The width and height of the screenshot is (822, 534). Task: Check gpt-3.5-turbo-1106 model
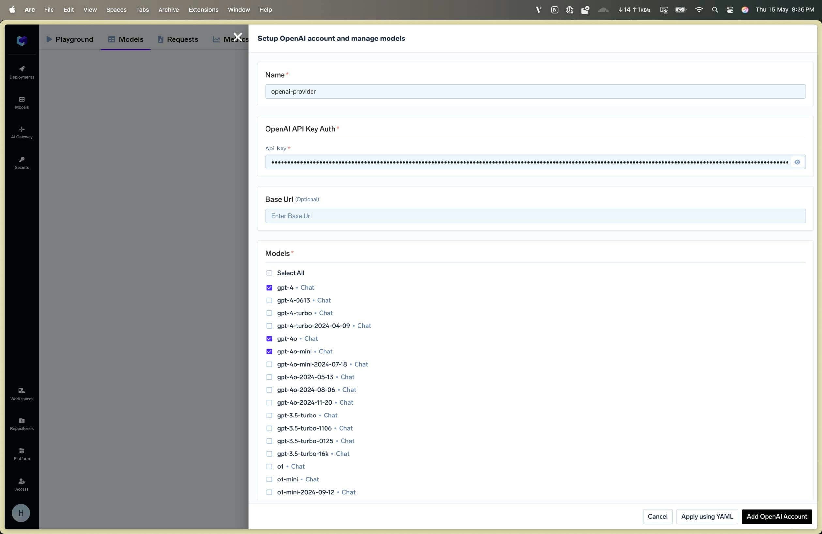point(269,428)
